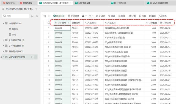Apply the text color A icon
Screen dimensions: 176x104
click(83, 16)
